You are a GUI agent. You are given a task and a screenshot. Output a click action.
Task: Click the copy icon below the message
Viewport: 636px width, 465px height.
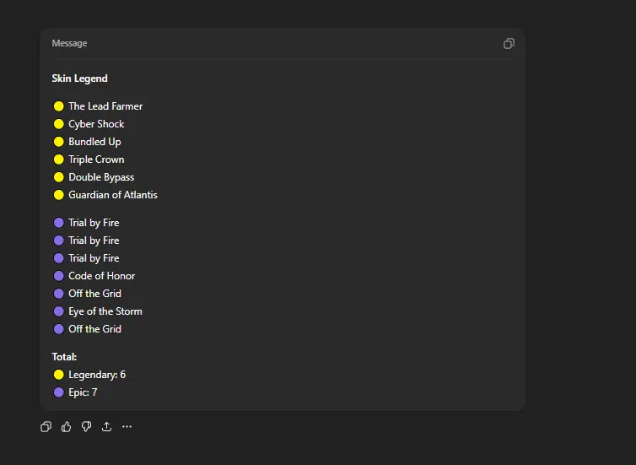(46, 427)
